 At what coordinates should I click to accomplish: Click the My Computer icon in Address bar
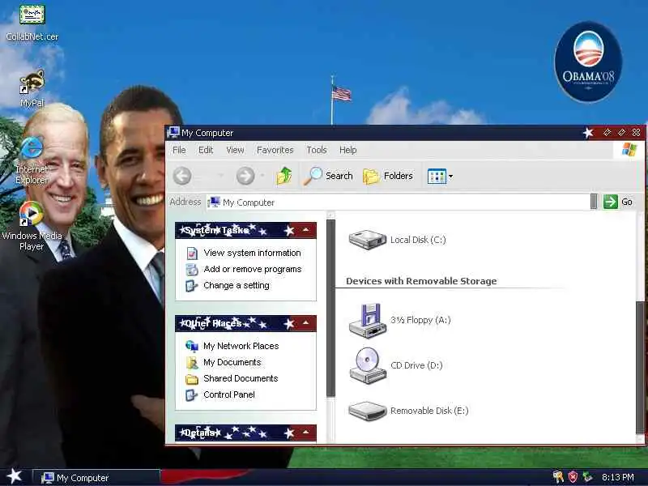[x=214, y=202]
